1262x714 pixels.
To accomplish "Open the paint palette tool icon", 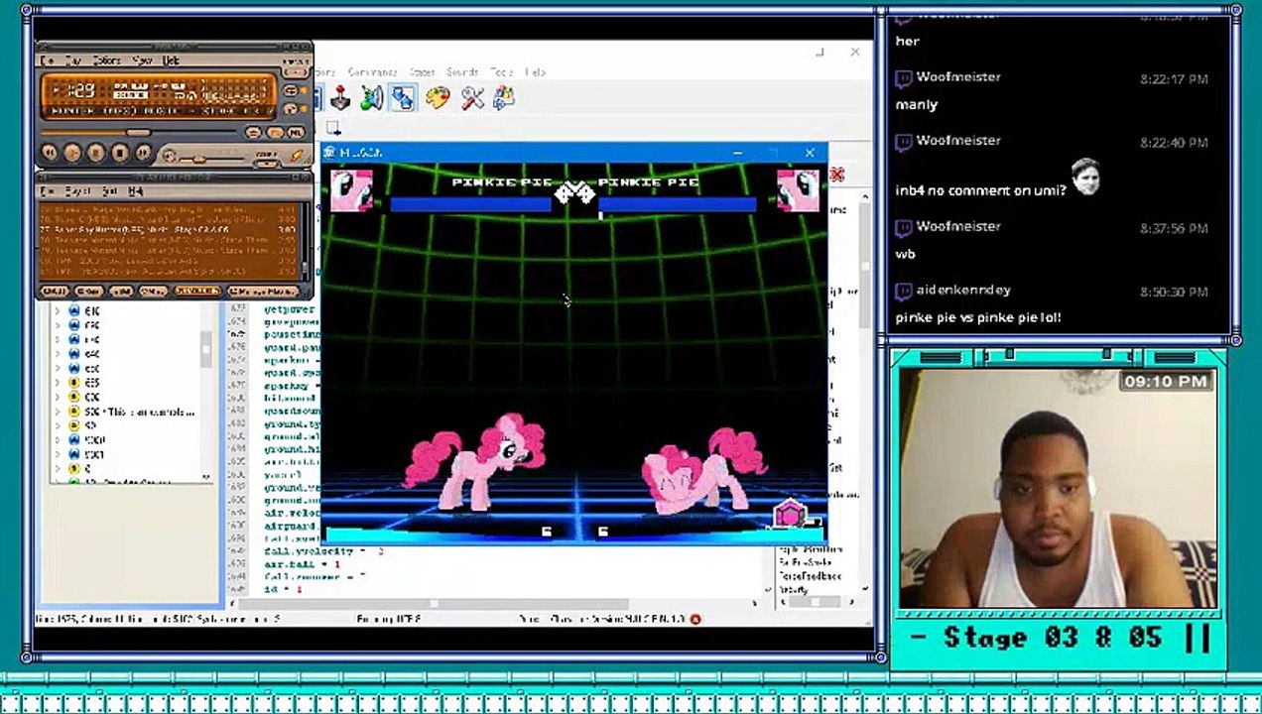I will [437, 98].
